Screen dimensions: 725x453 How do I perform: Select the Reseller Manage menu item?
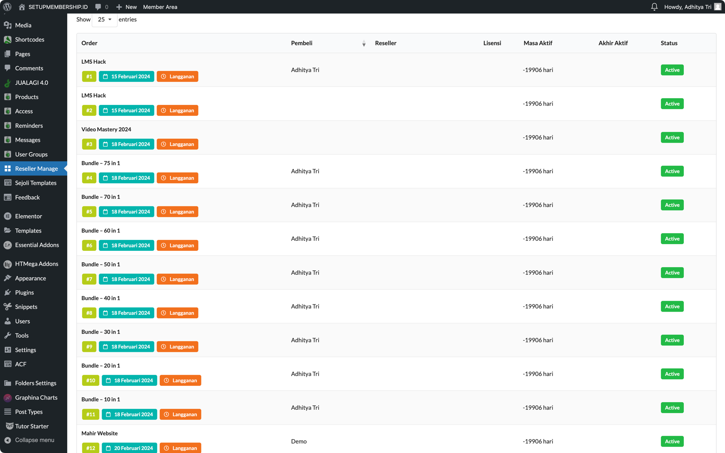pyautogui.click(x=37, y=168)
